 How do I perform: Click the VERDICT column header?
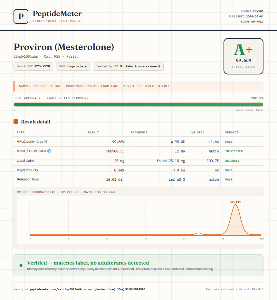(232, 132)
